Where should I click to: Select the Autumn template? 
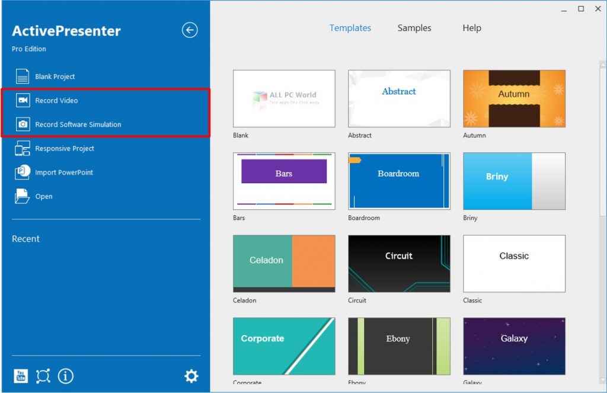513,98
